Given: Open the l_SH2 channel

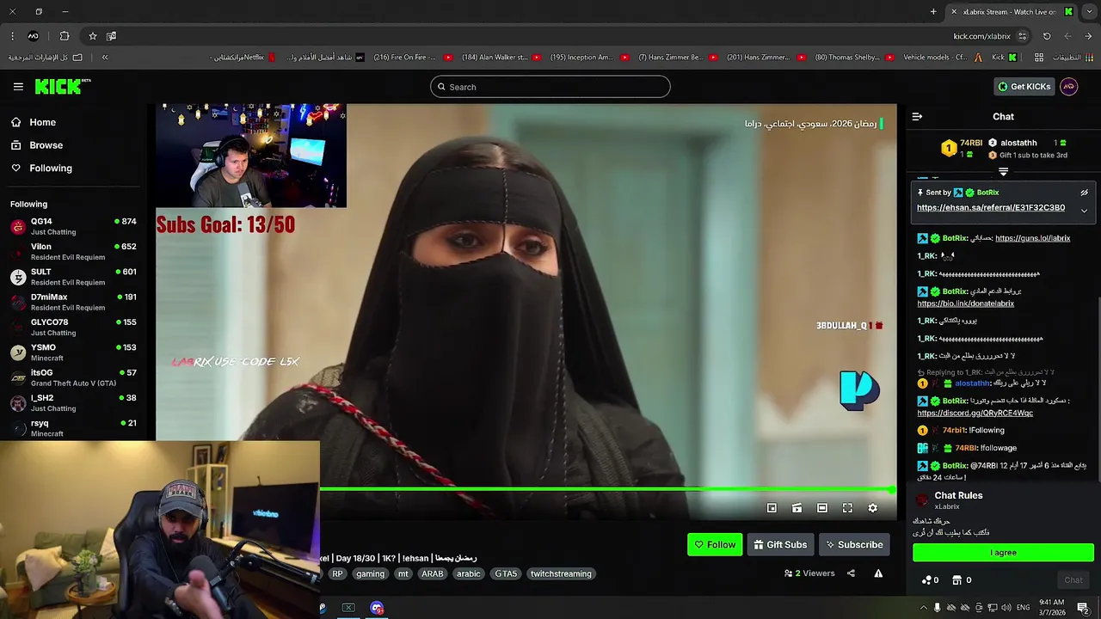Looking at the screenshot, I should click(73, 402).
